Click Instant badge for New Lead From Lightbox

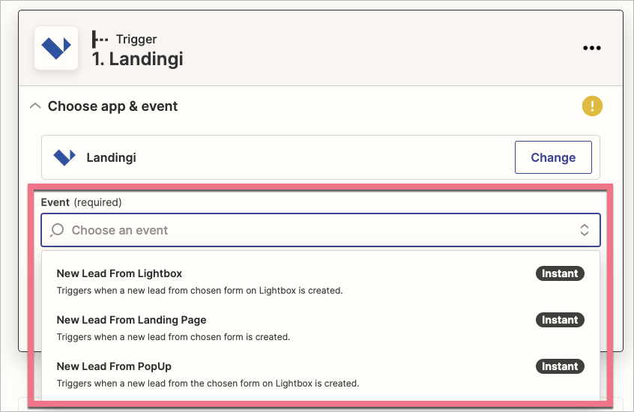(560, 273)
